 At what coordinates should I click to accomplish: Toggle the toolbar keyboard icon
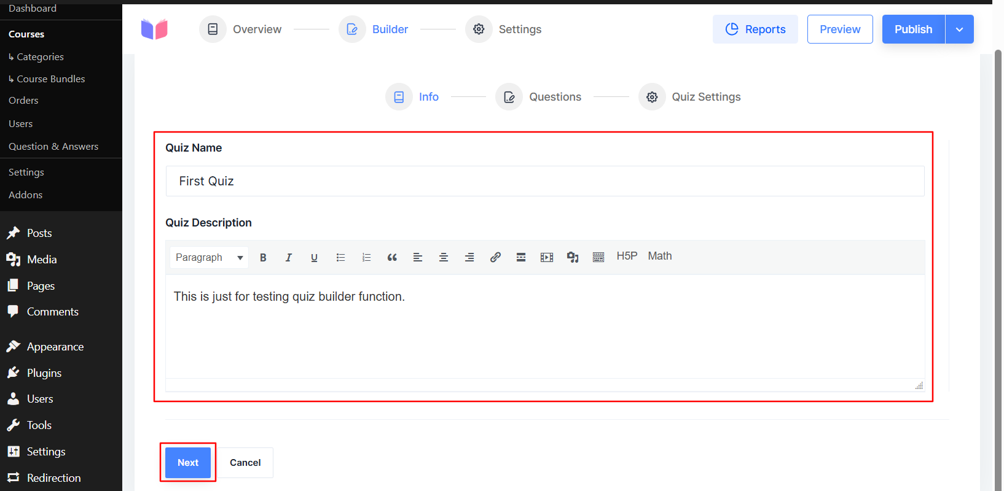598,257
